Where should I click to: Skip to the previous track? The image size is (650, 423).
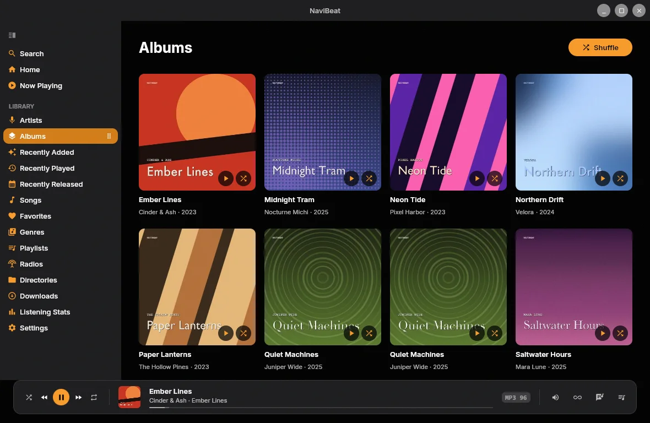(45, 397)
